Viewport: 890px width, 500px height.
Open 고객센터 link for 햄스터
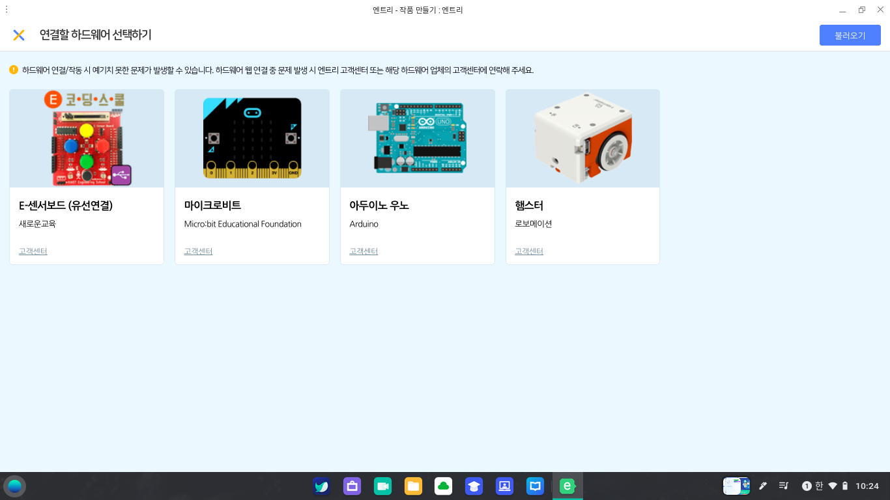[529, 251]
